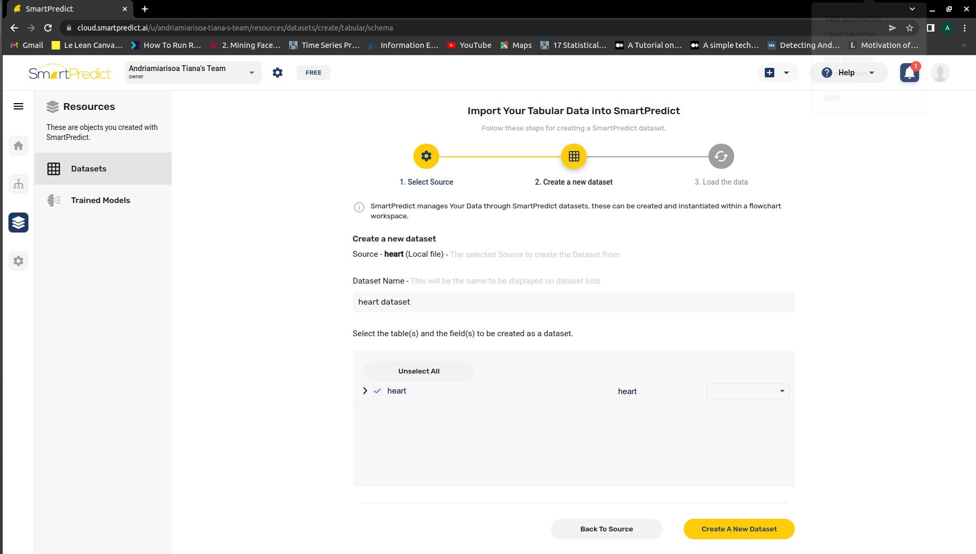Image resolution: width=976 pixels, height=554 pixels.
Task: Open the Maps bookmark
Action: click(x=516, y=45)
